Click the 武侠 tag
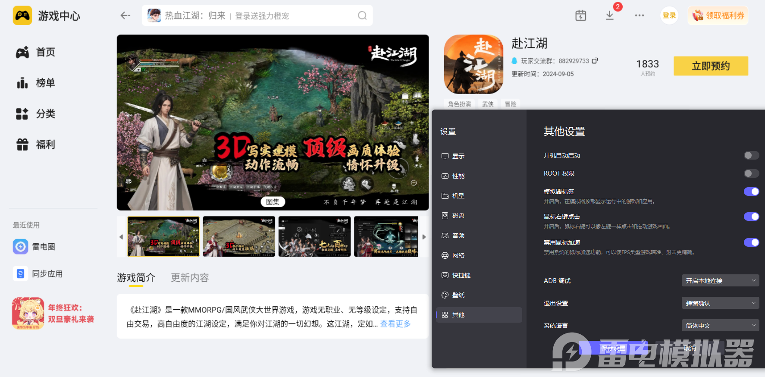 coord(488,104)
